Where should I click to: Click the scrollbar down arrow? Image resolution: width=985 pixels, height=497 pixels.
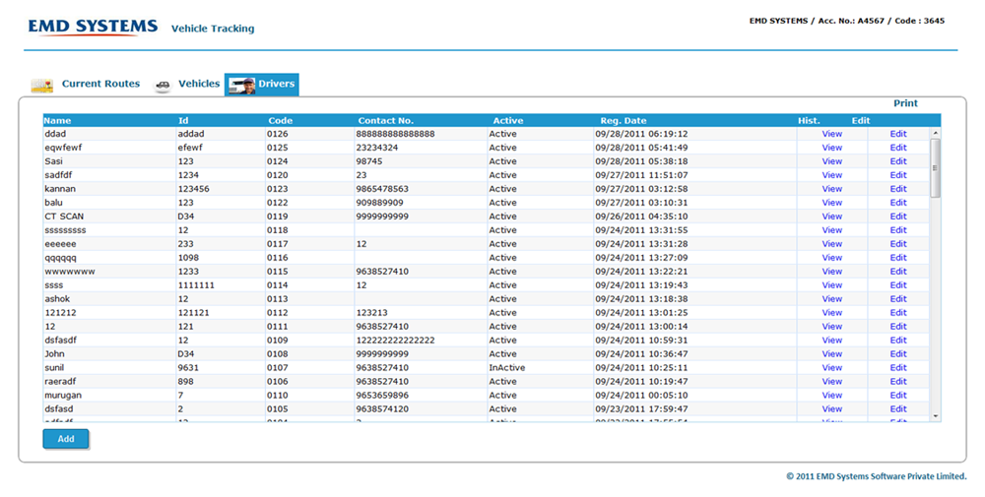point(935,416)
